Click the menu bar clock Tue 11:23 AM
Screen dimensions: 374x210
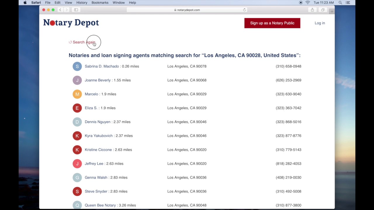(x=324, y=3)
